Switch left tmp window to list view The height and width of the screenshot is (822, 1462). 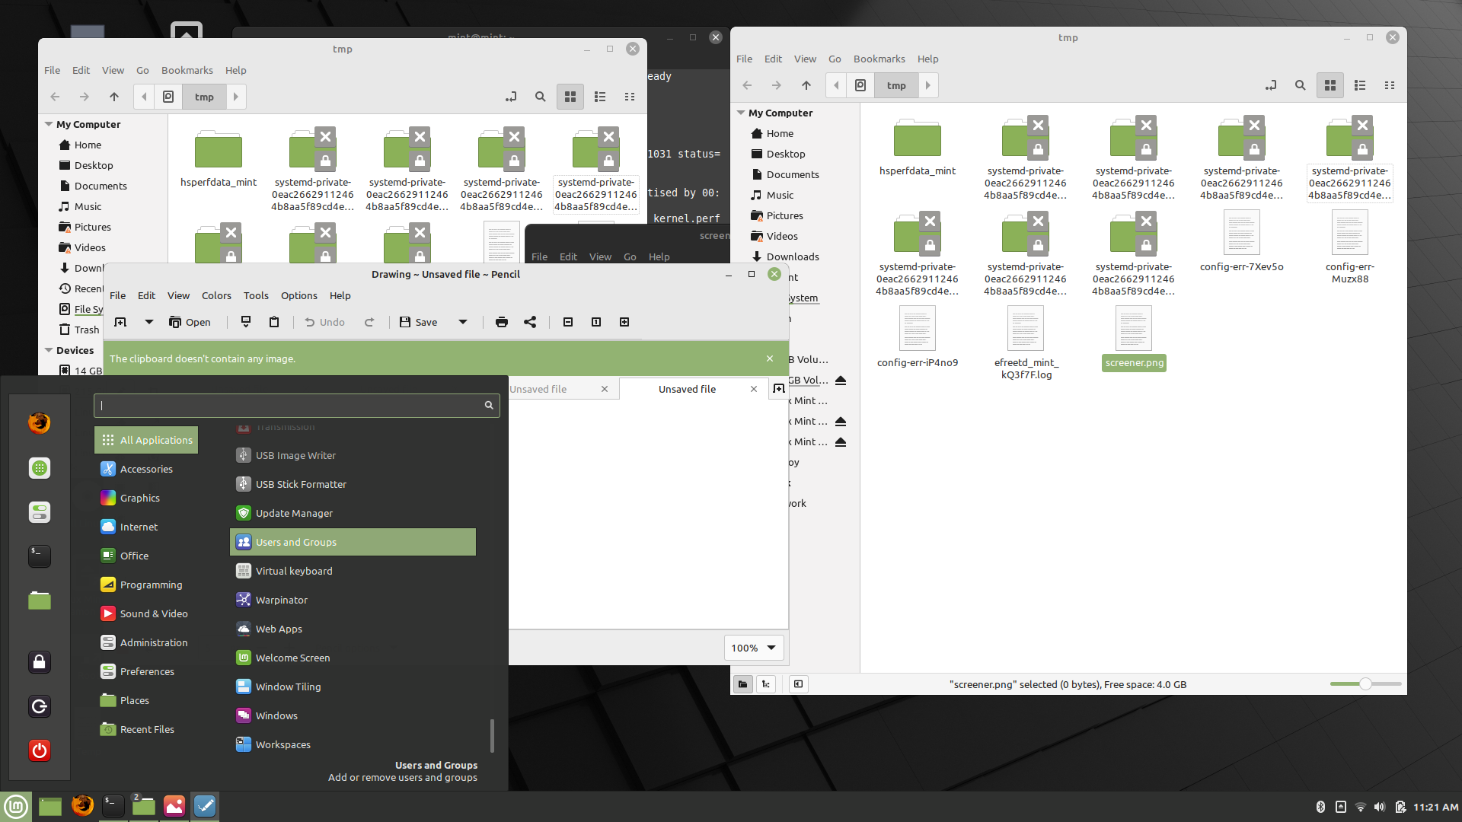pos(600,97)
